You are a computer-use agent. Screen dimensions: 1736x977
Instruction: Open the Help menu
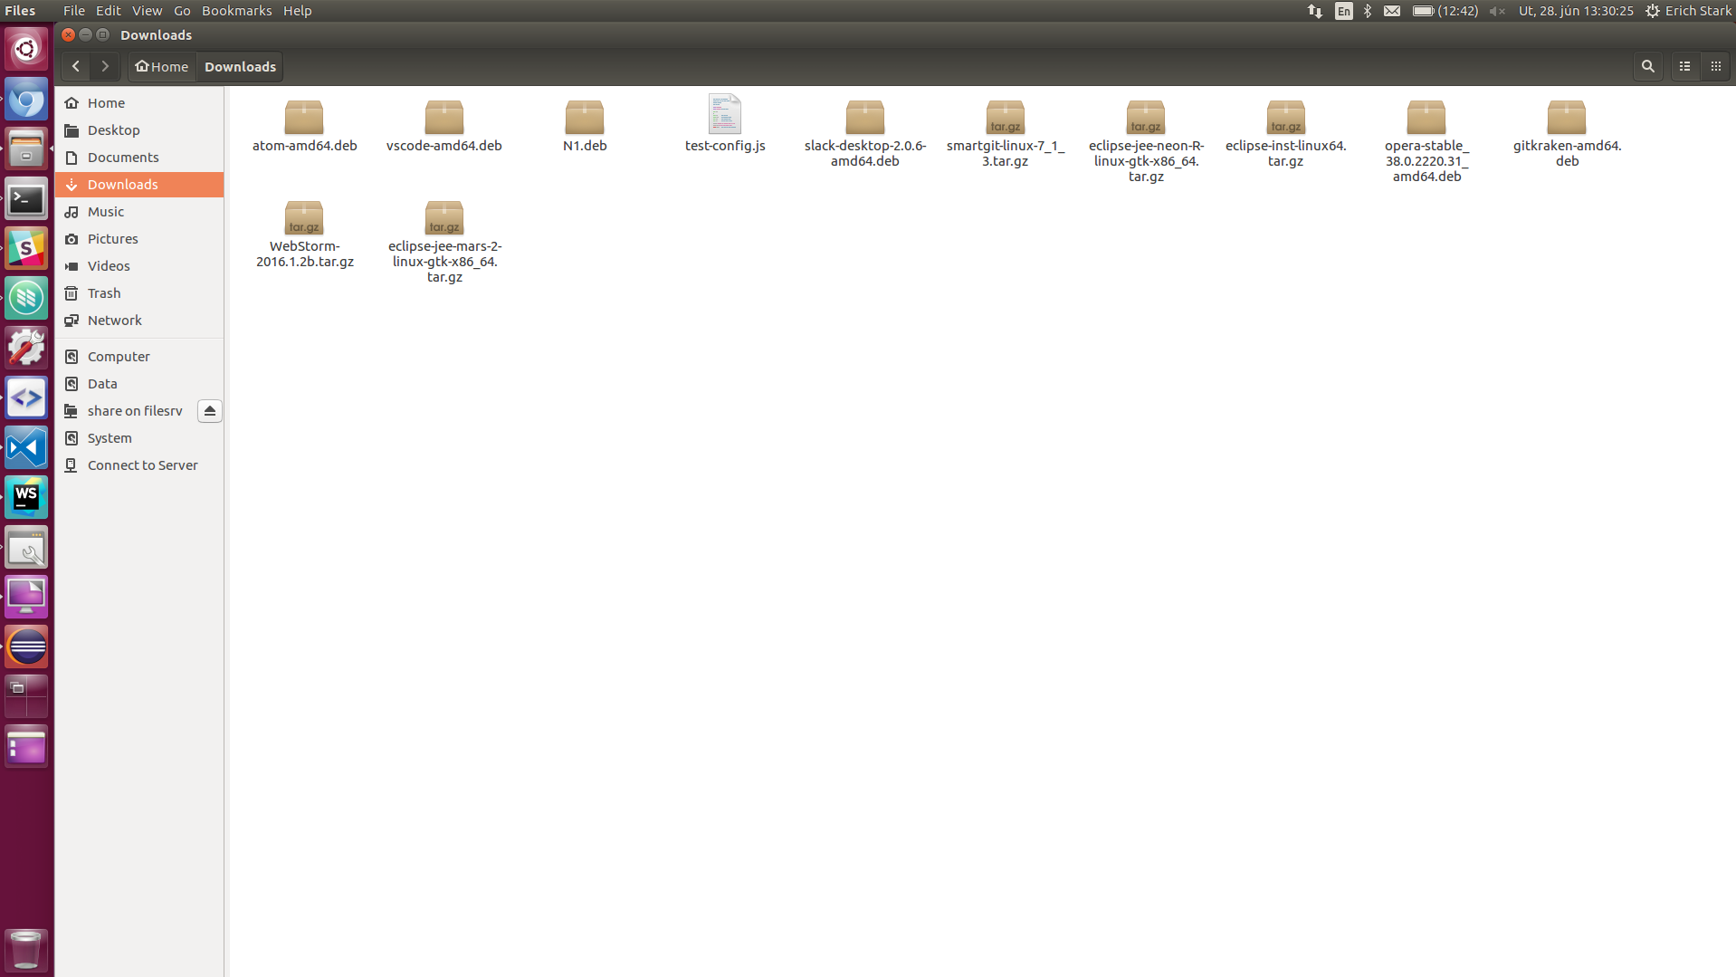[x=297, y=11]
